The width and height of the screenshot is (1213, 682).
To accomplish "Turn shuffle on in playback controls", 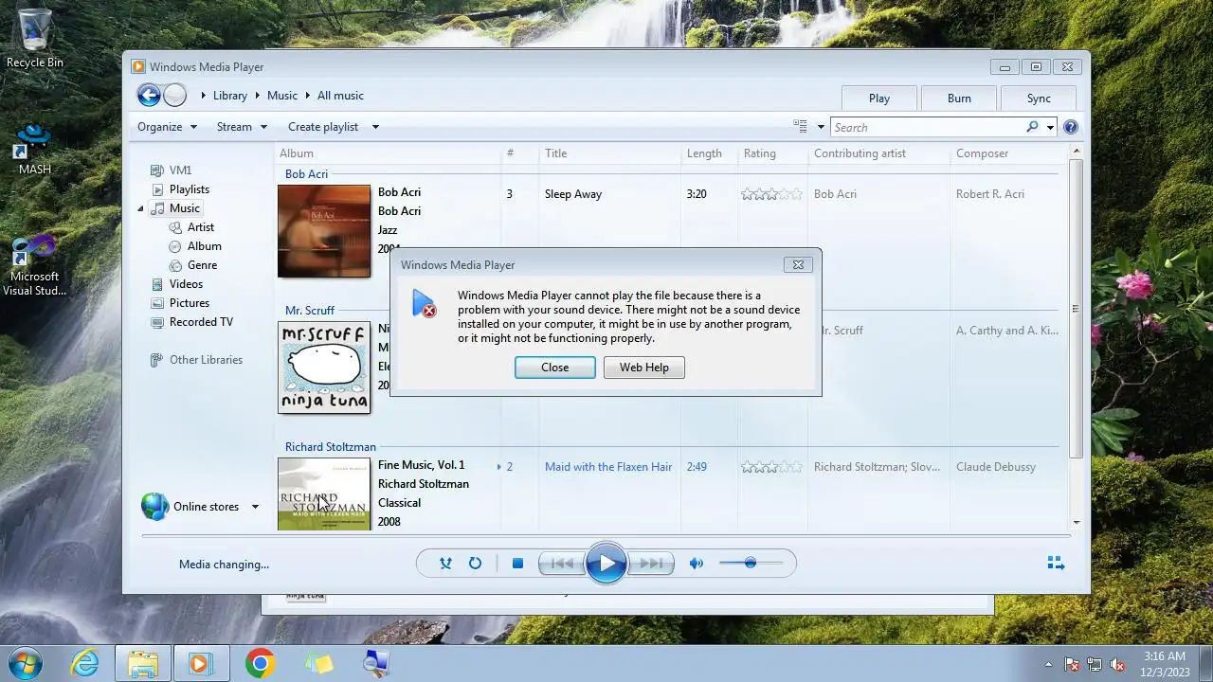I will pos(445,564).
